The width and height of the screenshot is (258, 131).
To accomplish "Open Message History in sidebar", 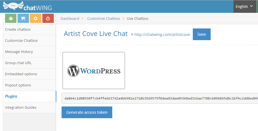I will (x=30, y=52).
